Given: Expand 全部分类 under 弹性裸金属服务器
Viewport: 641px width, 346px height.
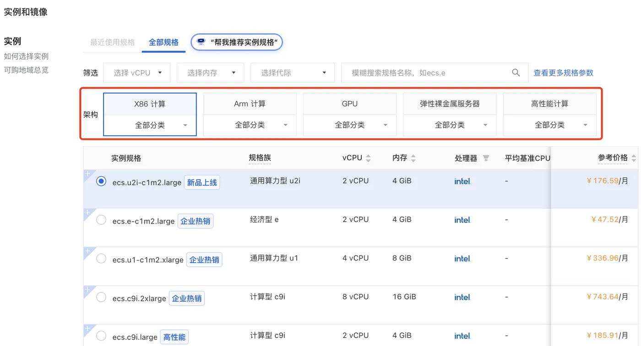Looking at the screenshot, I should click(x=450, y=125).
